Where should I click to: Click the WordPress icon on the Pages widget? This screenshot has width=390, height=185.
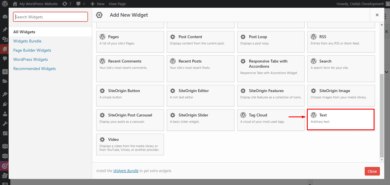click(102, 37)
